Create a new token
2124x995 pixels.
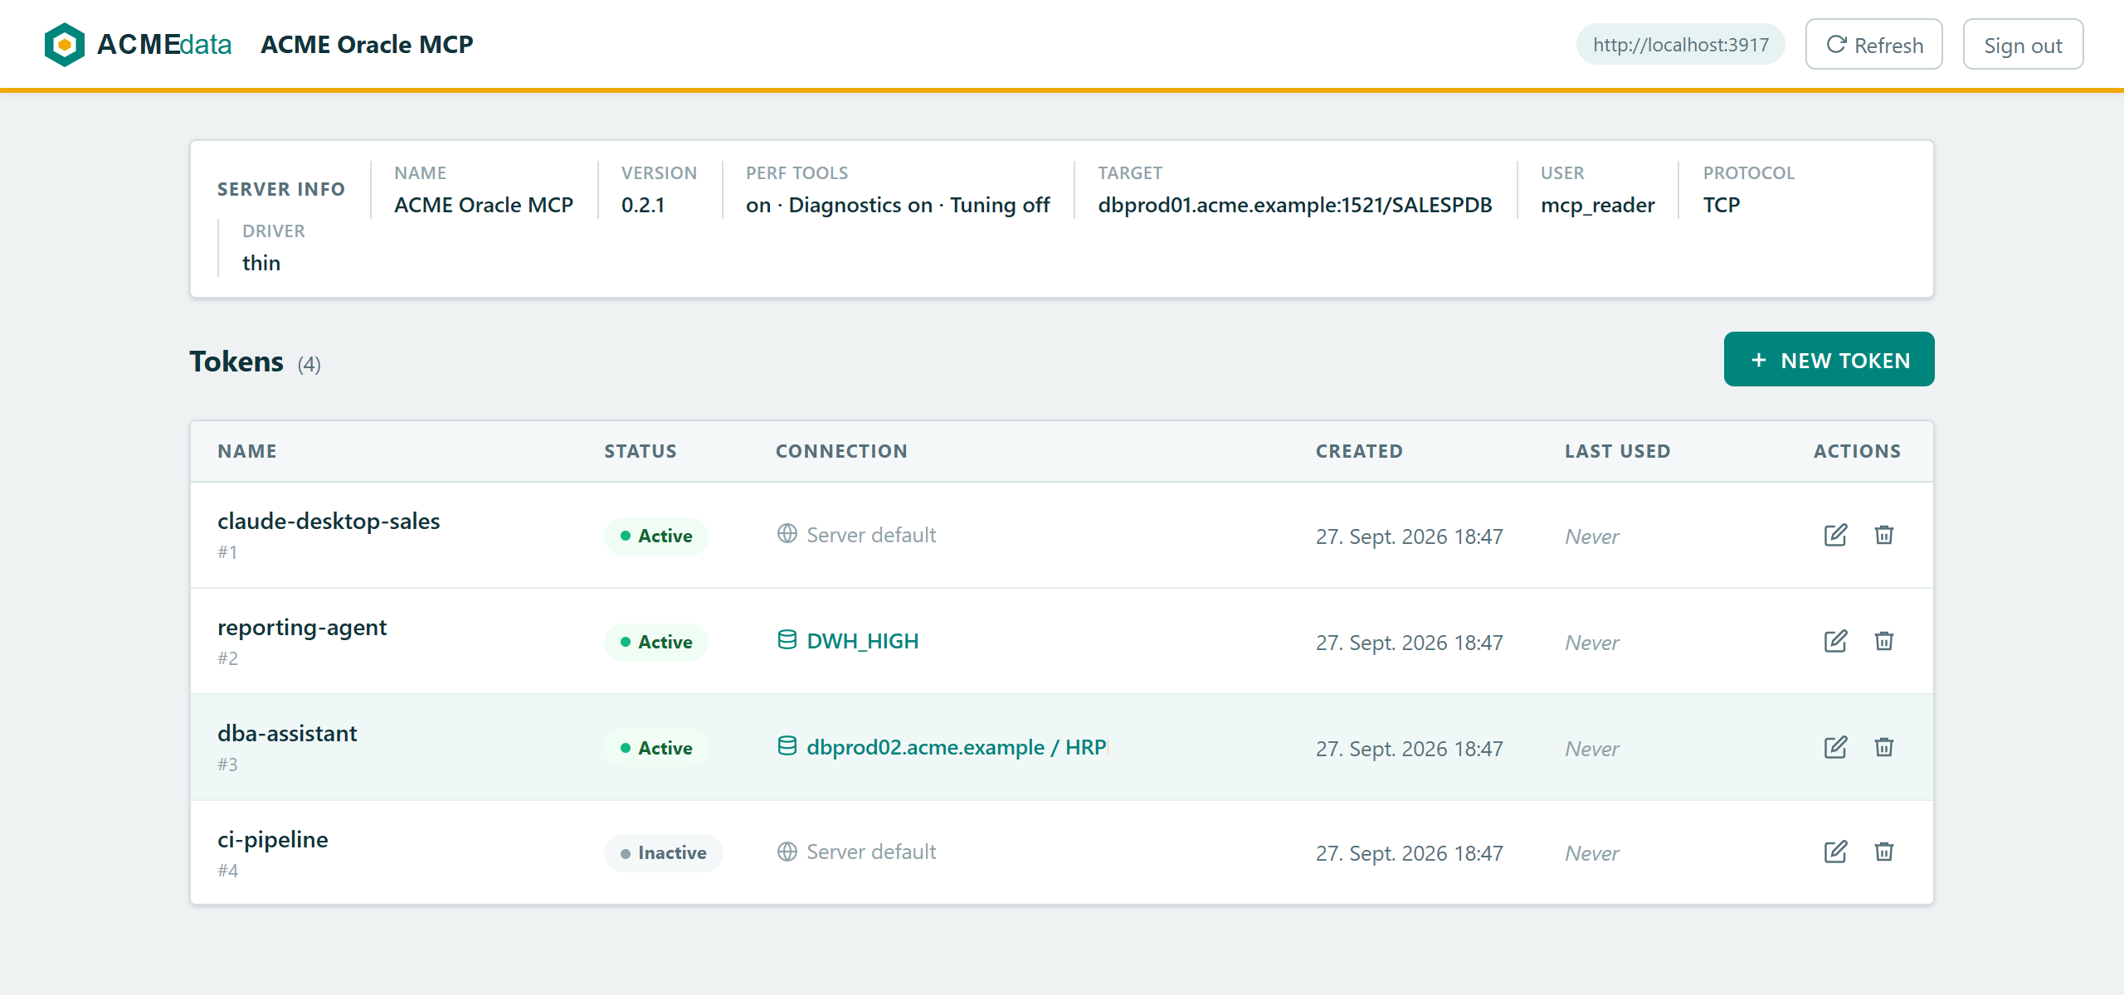click(x=1829, y=360)
